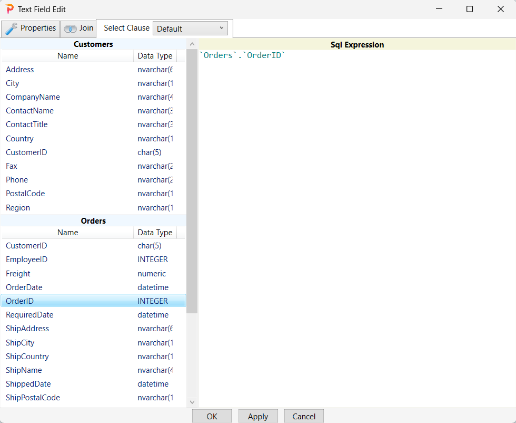This screenshot has width=516, height=423.
Task: Click the application logo icon in title bar
Action: 10,9
